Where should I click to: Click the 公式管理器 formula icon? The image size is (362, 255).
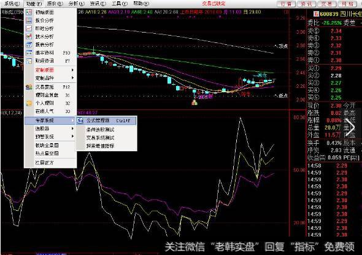click(x=80, y=120)
